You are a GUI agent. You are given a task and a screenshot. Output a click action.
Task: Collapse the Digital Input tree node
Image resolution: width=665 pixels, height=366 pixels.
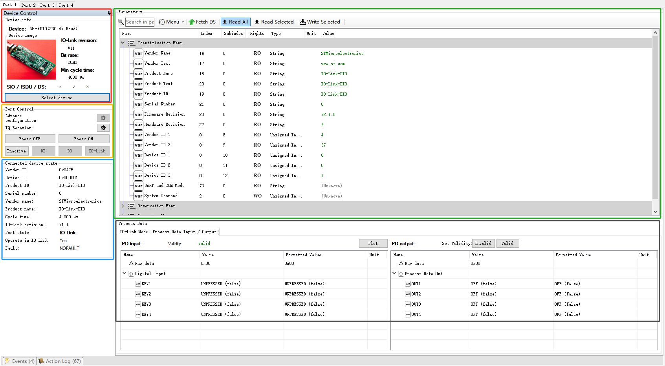point(125,274)
